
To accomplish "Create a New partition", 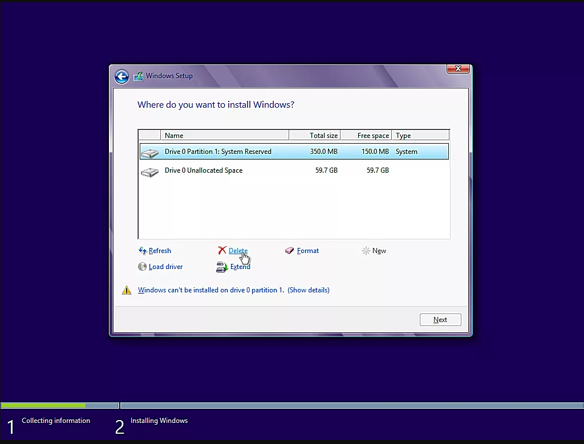I will [379, 250].
